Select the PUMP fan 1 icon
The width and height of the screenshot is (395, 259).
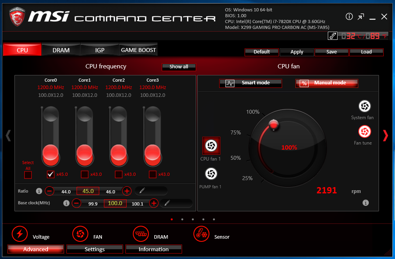211,174
